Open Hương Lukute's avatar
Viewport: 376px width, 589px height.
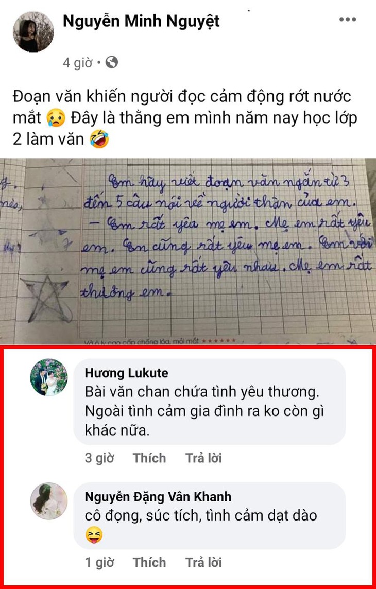(49, 377)
